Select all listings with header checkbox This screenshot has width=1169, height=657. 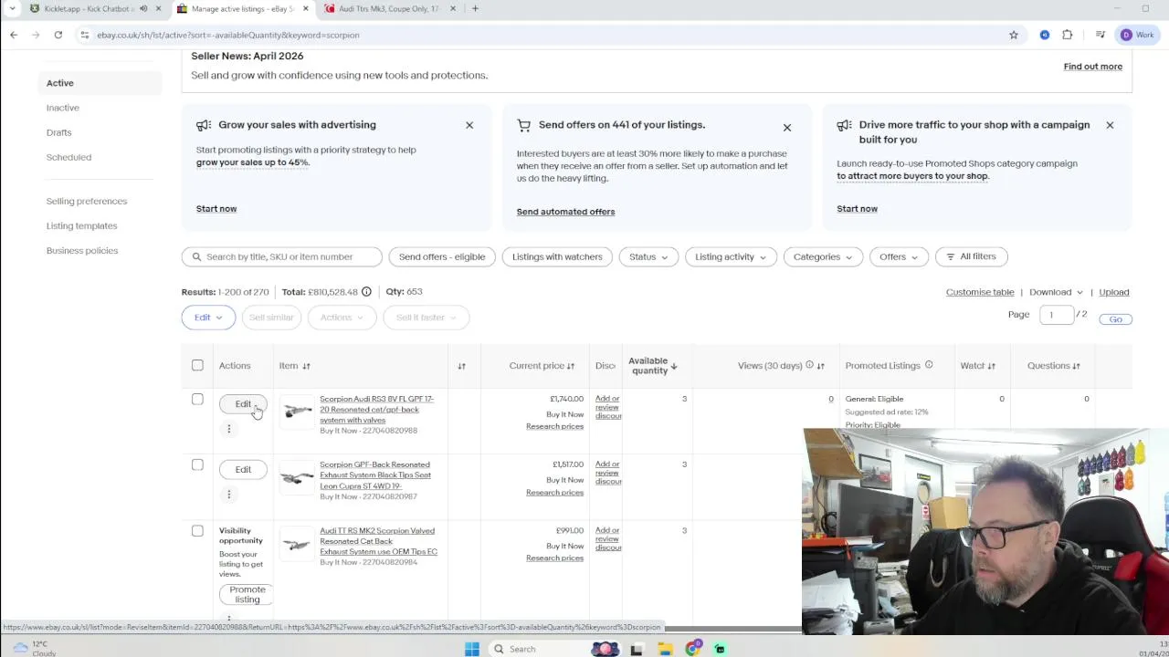pos(197,366)
